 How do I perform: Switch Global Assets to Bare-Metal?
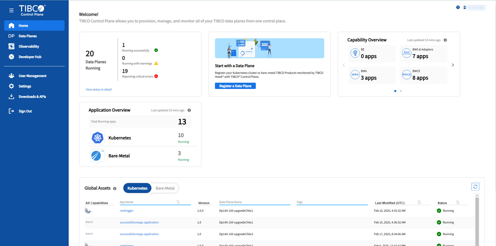pyautogui.click(x=165, y=188)
